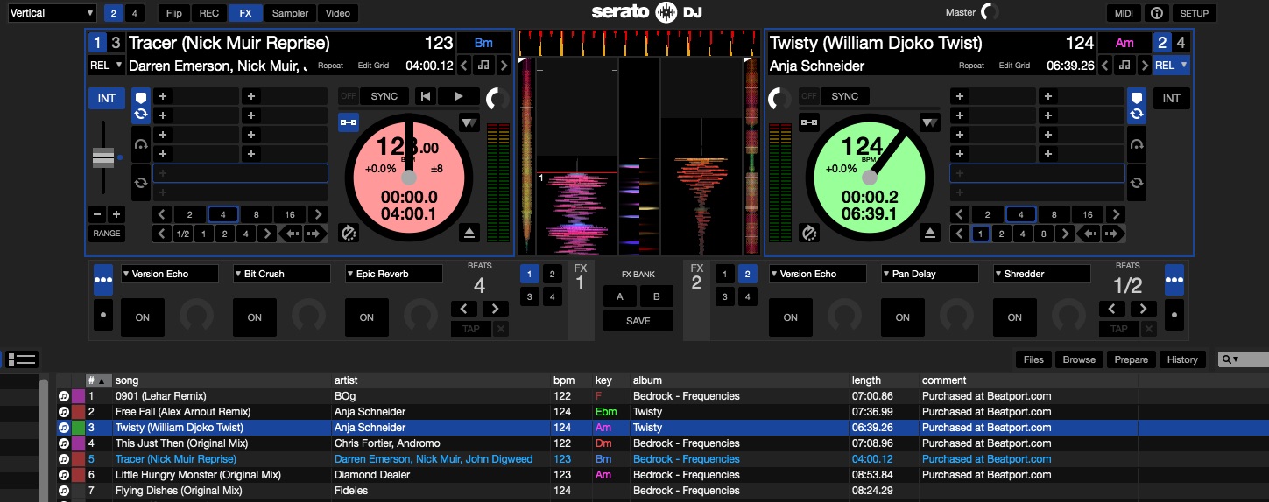The height and width of the screenshot is (502, 1269).
Task: Toggle left deck INT mode
Action: point(106,99)
